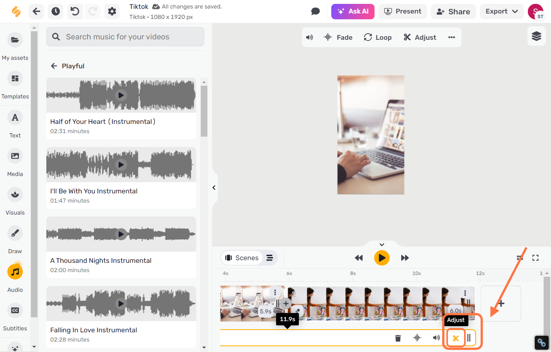The width and height of the screenshot is (551, 352).
Task: Switch to Scenes timeline view
Action: (x=242, y=258)
